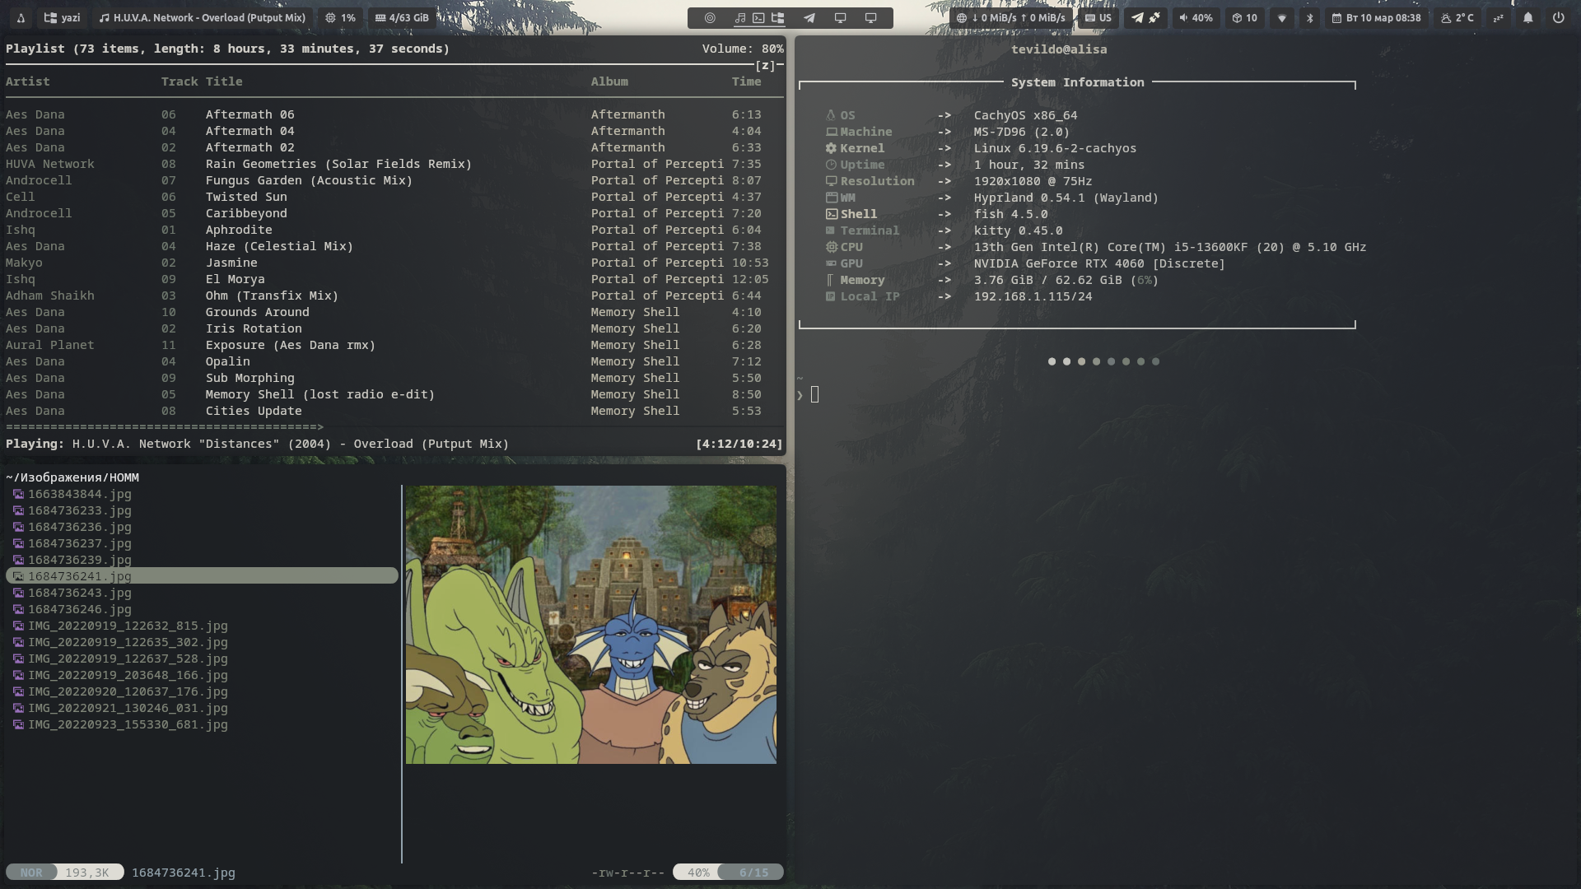Open the calendar from date and time module
This screenshot has height=889, width=1581.
1376,17
